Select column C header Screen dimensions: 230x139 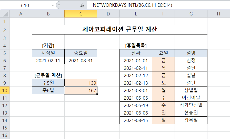[81, 14]
